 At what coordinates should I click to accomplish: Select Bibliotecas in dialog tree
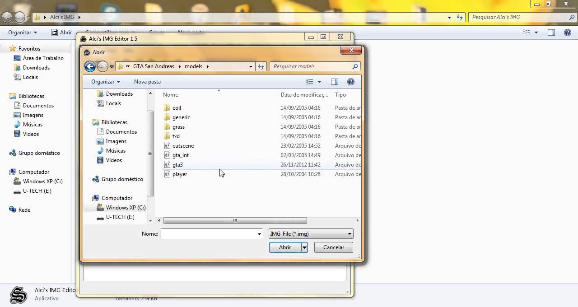[114, 122]
